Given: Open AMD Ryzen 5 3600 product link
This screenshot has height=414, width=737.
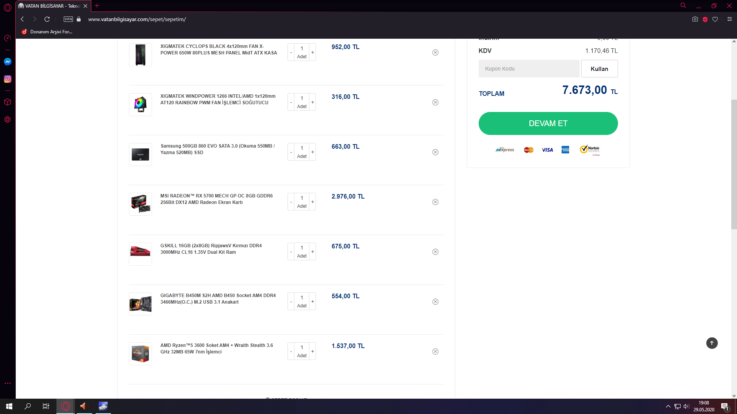Looking at the screenshot, I should (x=216, y=348).
